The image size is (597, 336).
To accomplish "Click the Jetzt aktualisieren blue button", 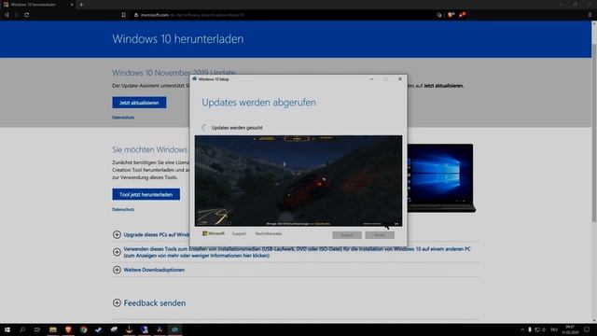I will [x=139, y=103].
